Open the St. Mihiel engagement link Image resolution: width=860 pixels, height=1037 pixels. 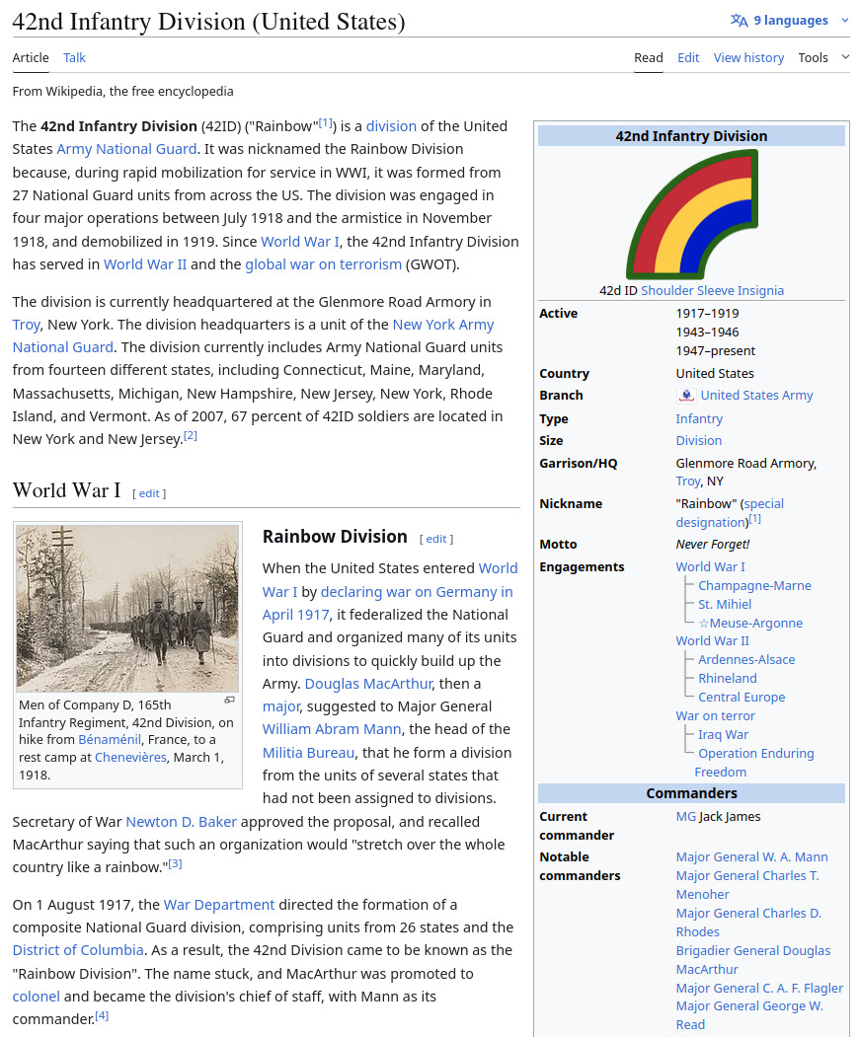(x=725, y=605)
